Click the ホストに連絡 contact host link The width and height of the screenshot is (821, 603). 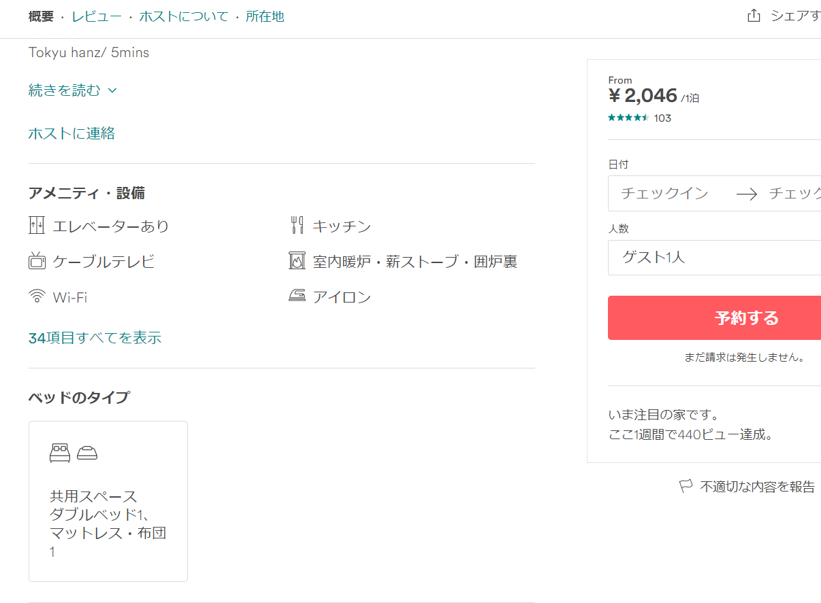[71, 133]
